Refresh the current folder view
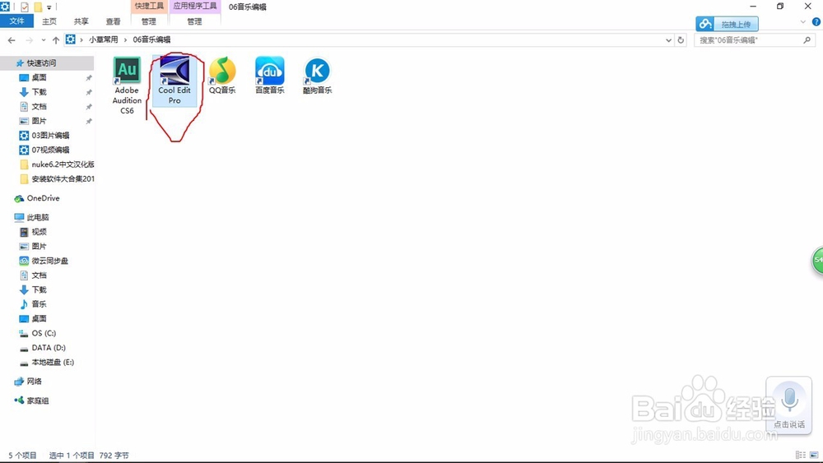Screen dimensions: 823x463 tap(681, 39)
